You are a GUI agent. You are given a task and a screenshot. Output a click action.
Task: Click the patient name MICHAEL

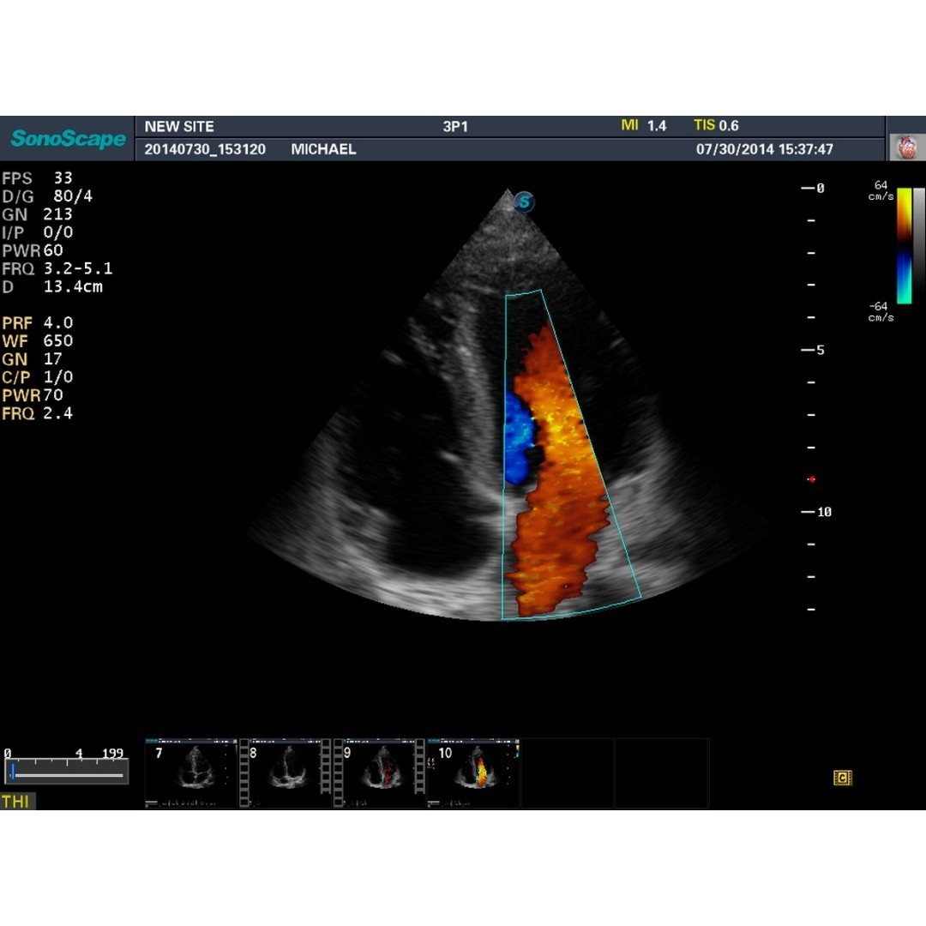(x=323, y=149)
